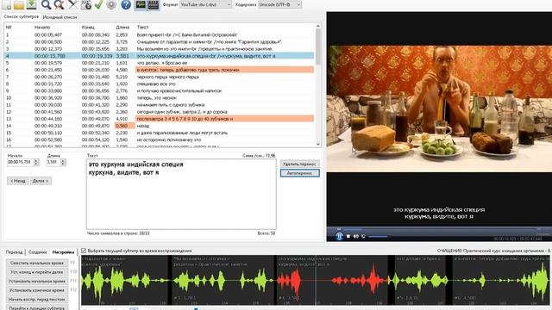Image resolution: width=552 pixels, height=310 pixels.
Task: Open visual sync tool icon
Action: [x=86, y=4]
